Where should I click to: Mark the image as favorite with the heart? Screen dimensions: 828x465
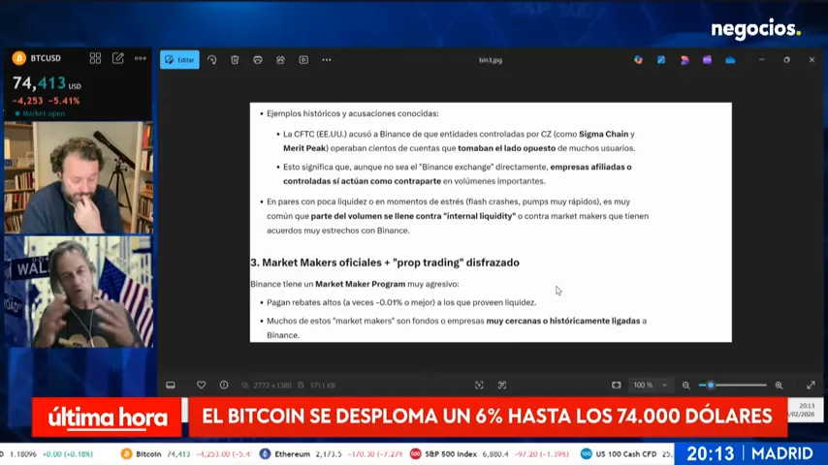[202, 386]
